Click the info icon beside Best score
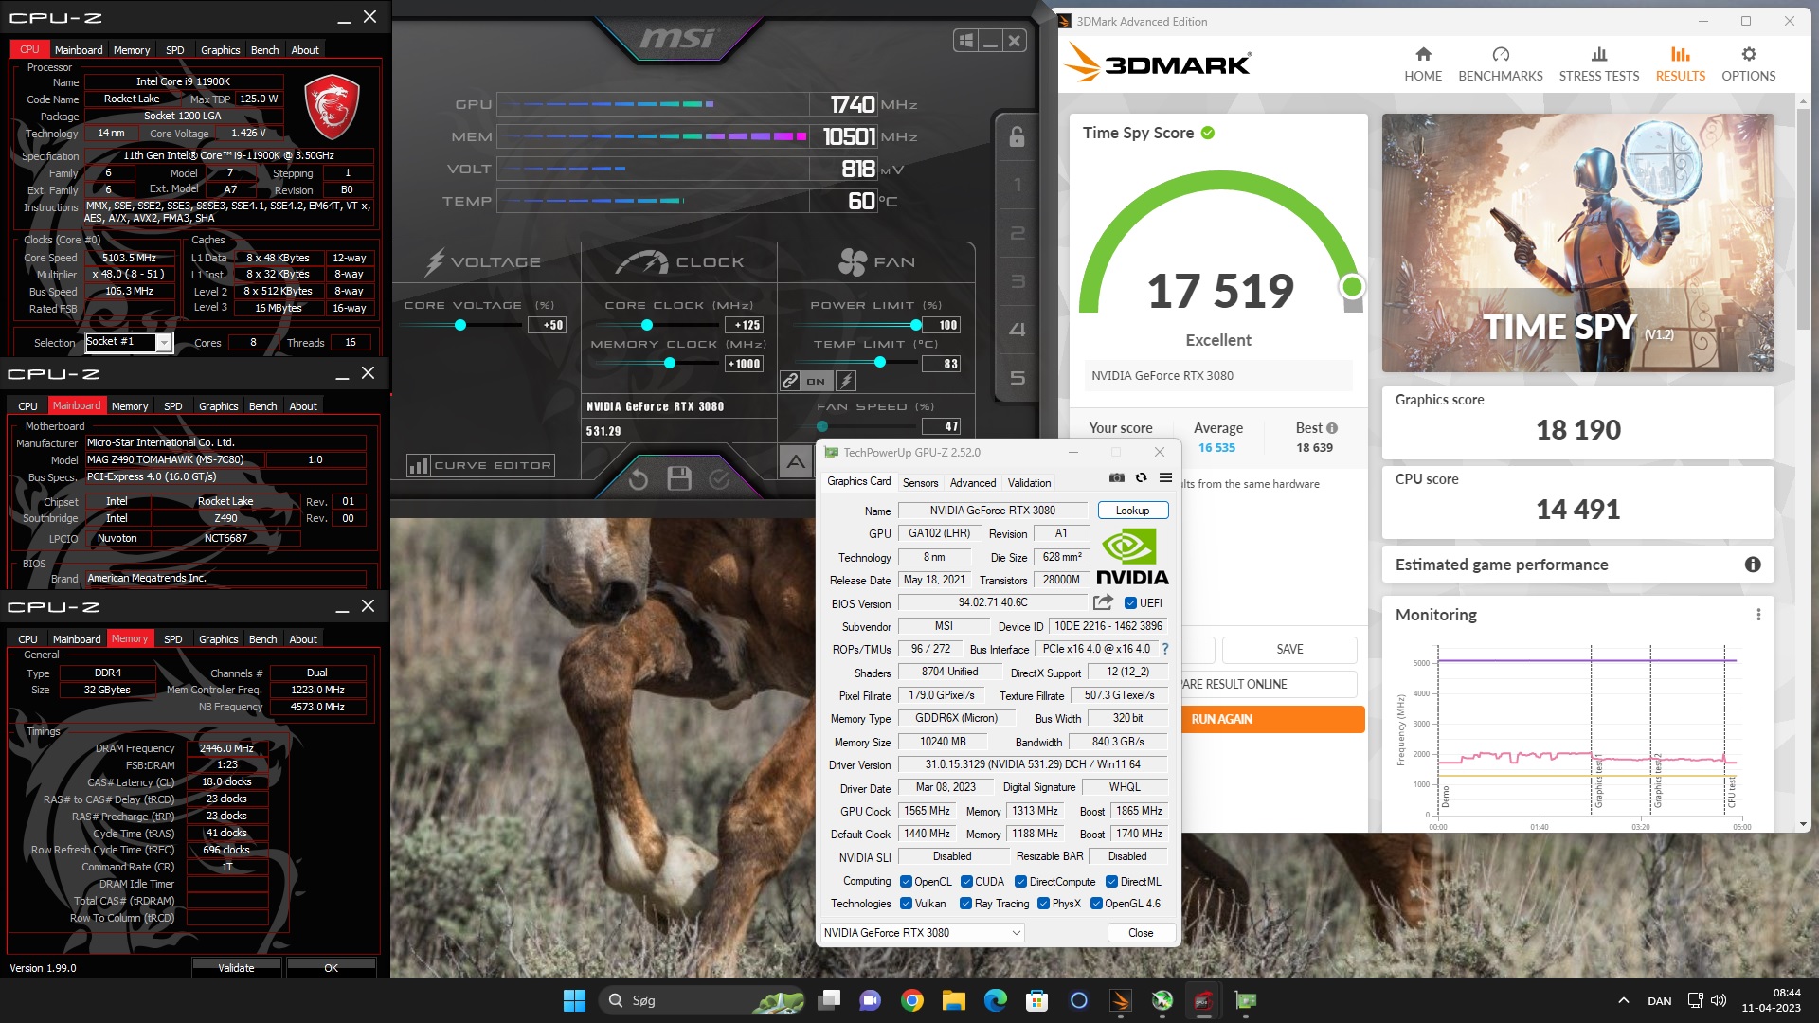 (x=1332, y=428)
